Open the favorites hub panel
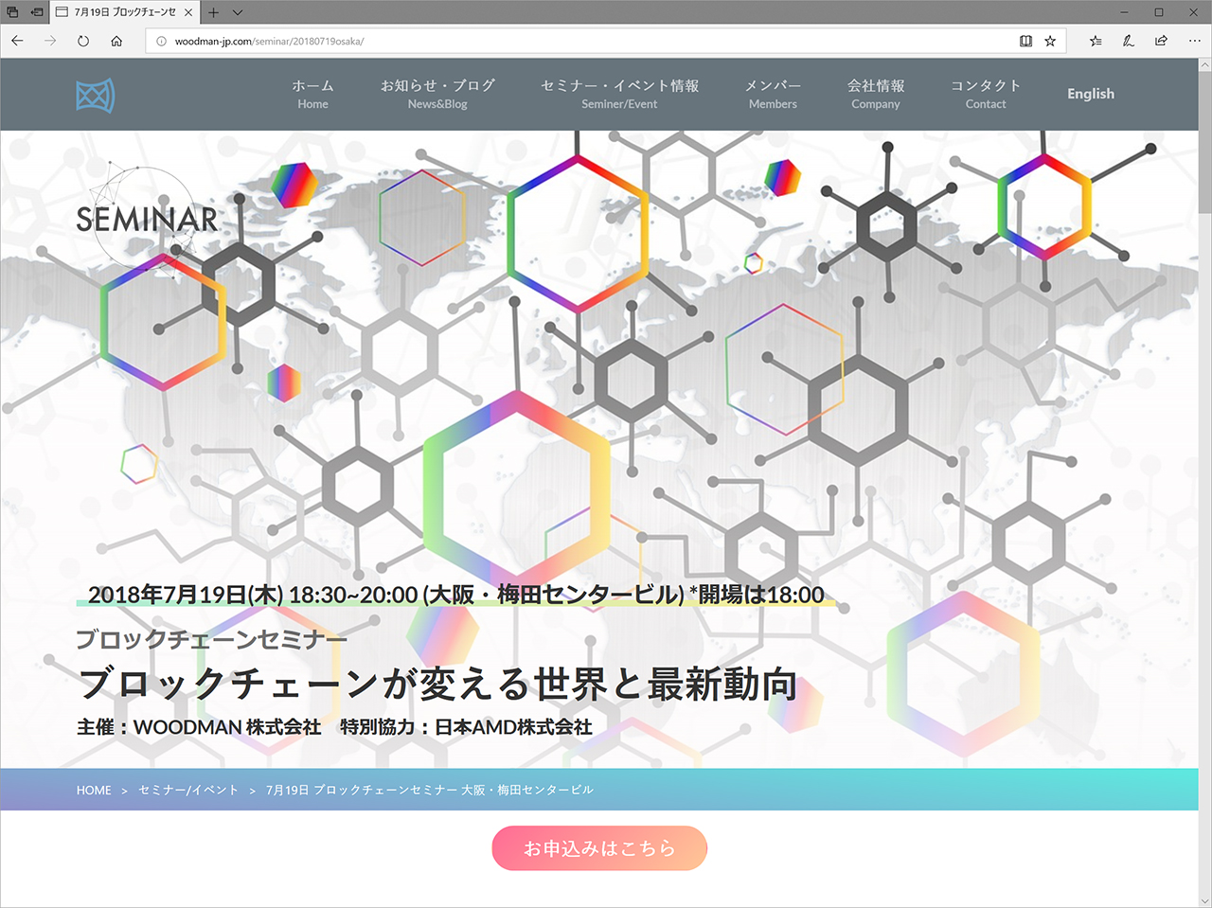Image resolution: width=1212 pixels, height=908 pixels. click(1095, 41)
